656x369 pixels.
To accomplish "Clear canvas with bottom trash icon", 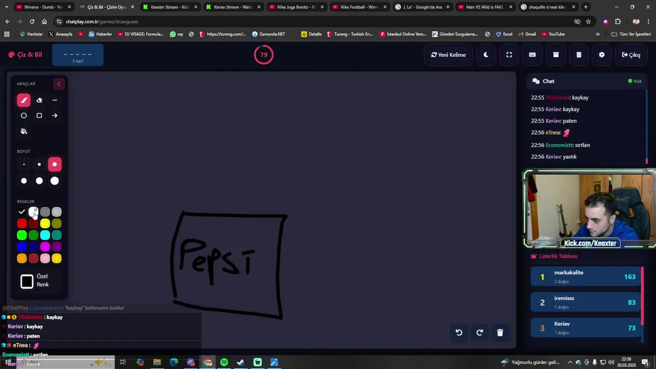I will [x=500, y=333].
